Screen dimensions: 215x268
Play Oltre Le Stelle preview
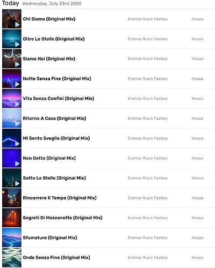tap(17, 44)
